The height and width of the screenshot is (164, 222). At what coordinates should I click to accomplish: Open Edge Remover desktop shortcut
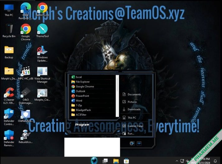[x=26, y=11]
